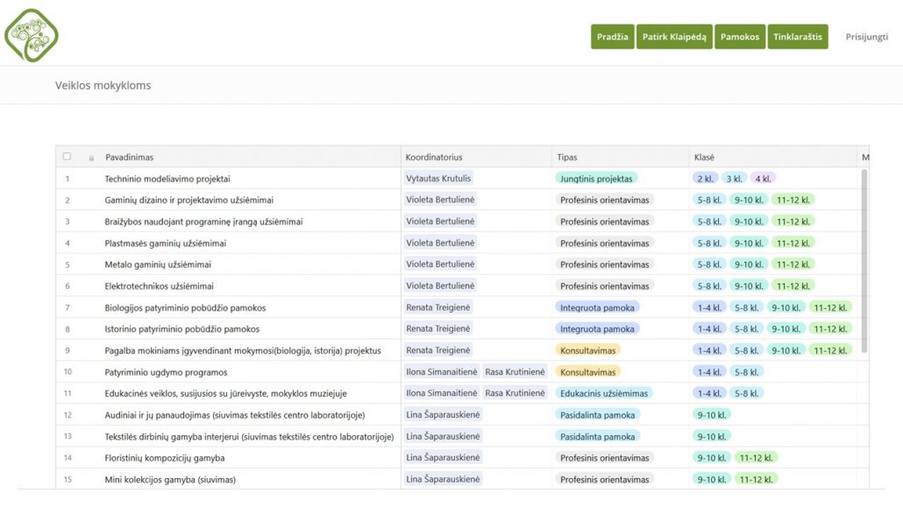Viewport: 903px width, 507px height.
Task: Click coordinator tag Vytautas Krutulis
Action: pos(438,179)
